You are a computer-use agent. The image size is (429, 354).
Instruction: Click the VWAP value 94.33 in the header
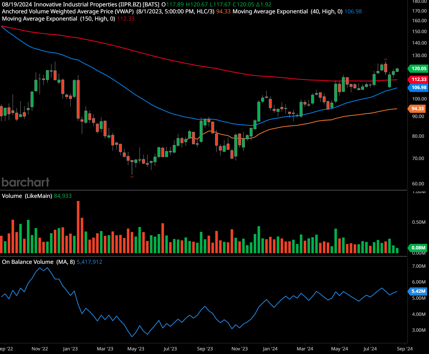(x=223, y=11)
